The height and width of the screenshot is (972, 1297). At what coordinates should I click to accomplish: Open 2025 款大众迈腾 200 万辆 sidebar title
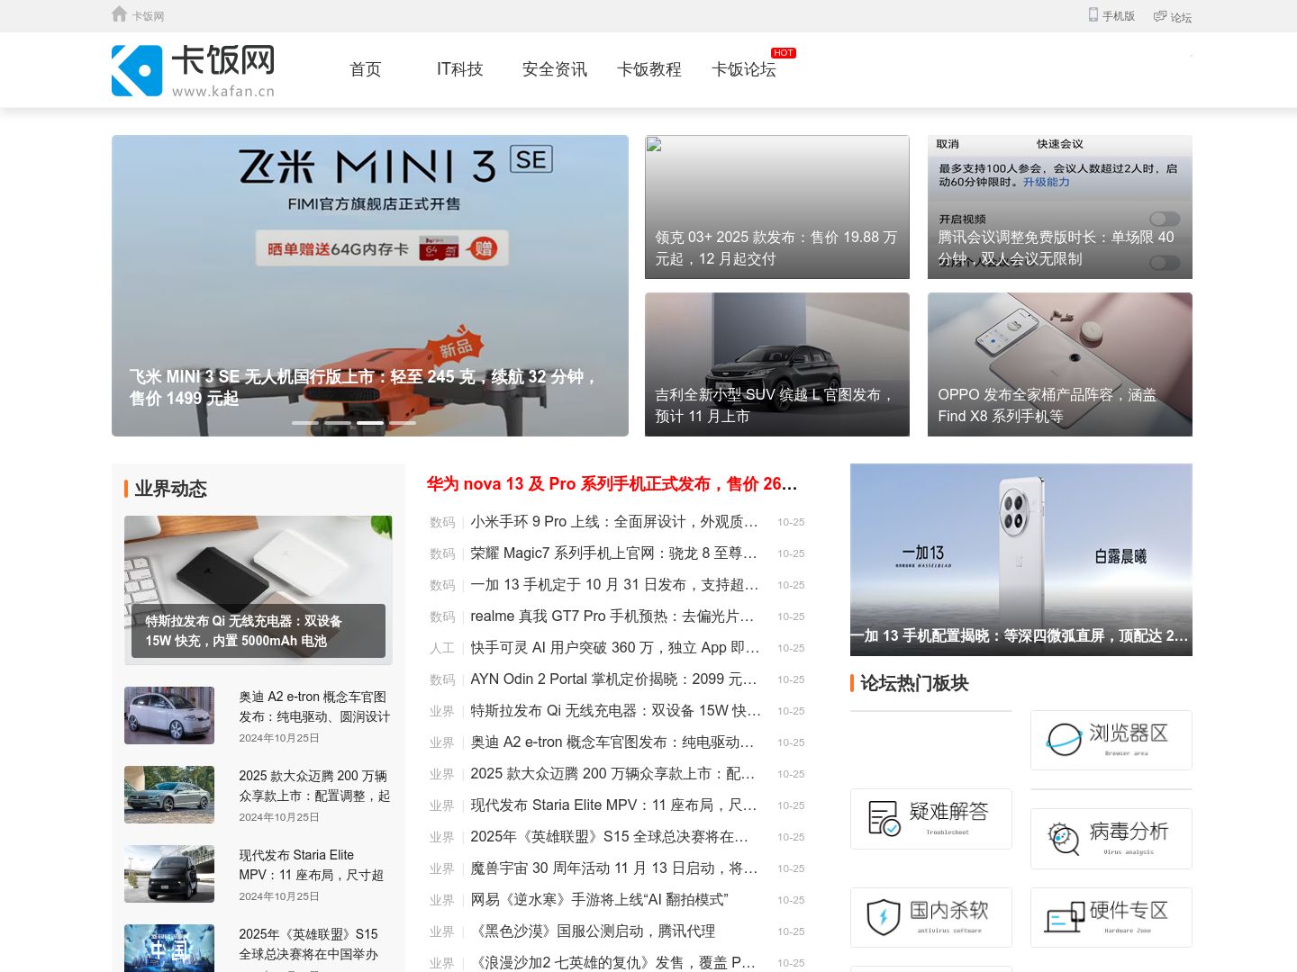coord(314,786)
